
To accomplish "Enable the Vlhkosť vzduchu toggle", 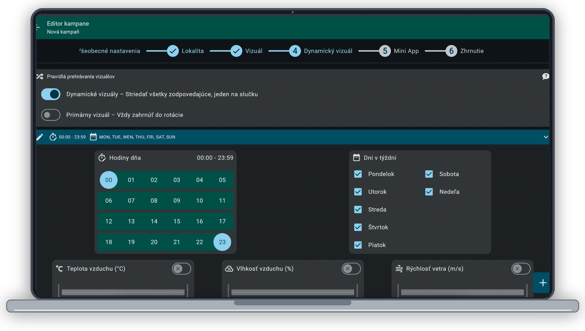I will [351, 269].
